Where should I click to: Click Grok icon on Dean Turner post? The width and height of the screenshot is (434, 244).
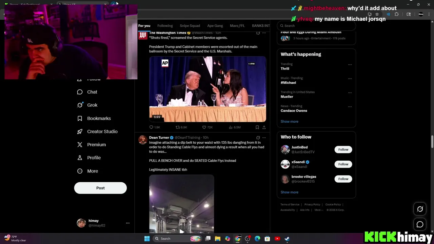[x=258, y=138]
